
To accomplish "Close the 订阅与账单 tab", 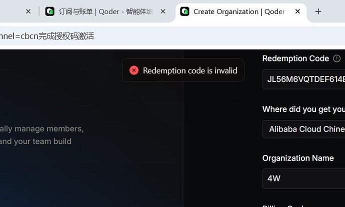I will tap(163, 11).
